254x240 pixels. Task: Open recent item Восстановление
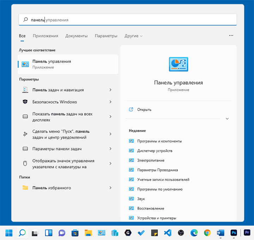[x=151, y=208]
